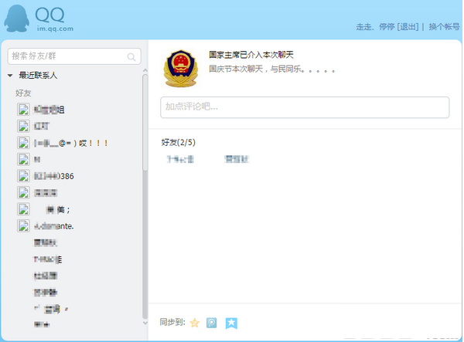Click the 国家主席已介入本次聊天 title
The image size is (464, 342).
(x=251, y=55)
